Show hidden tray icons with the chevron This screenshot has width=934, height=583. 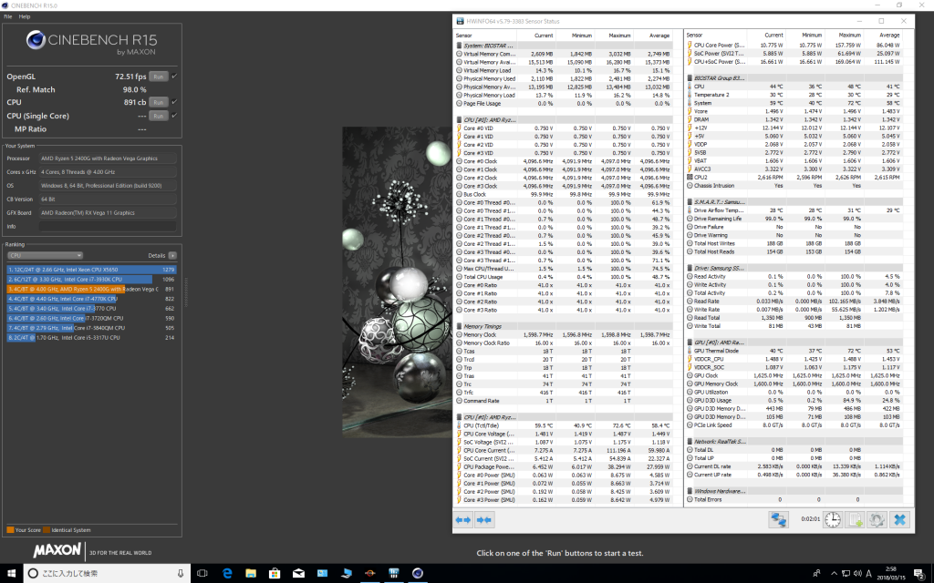(834, 574)
